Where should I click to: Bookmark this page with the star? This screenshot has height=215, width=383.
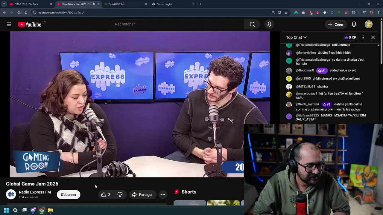tap(286, 13)
